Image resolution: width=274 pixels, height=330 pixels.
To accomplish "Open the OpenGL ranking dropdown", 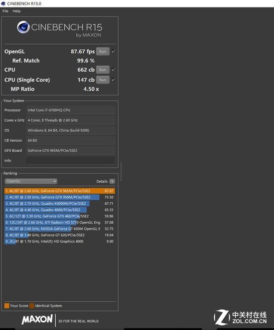I will (x=31, y=181).
